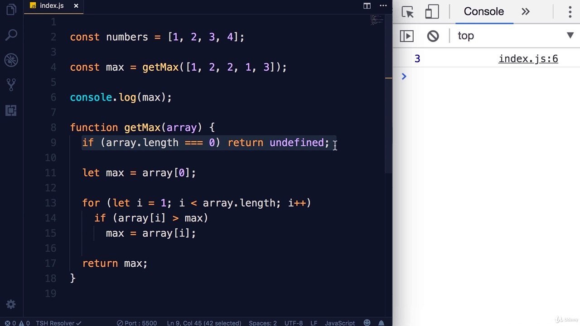Open the Search view in activity bar
Image resolution: width=580 pixels, height=326 pixels.
tap(11, 35)
